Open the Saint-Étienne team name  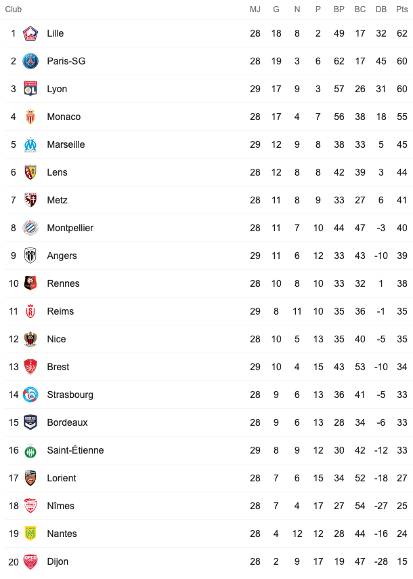75,450
